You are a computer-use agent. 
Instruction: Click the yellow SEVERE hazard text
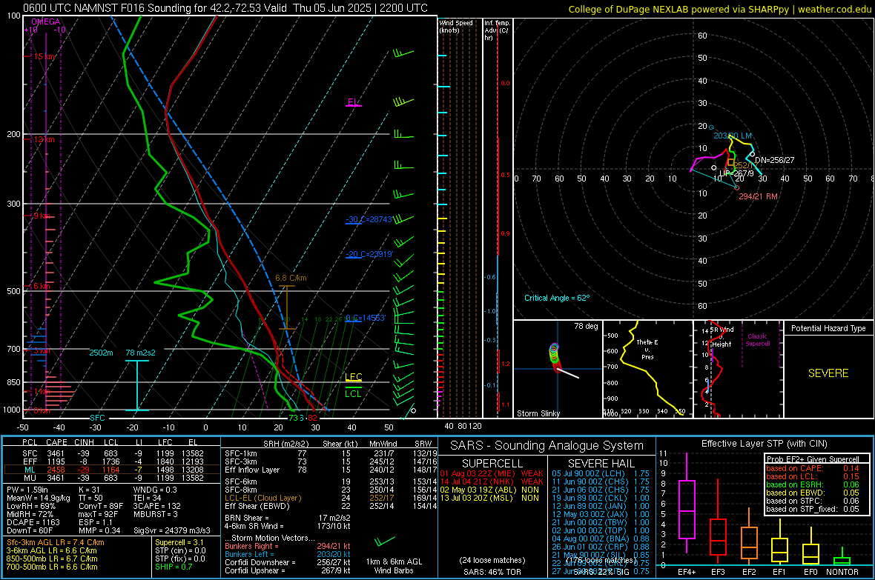point(828,373)
